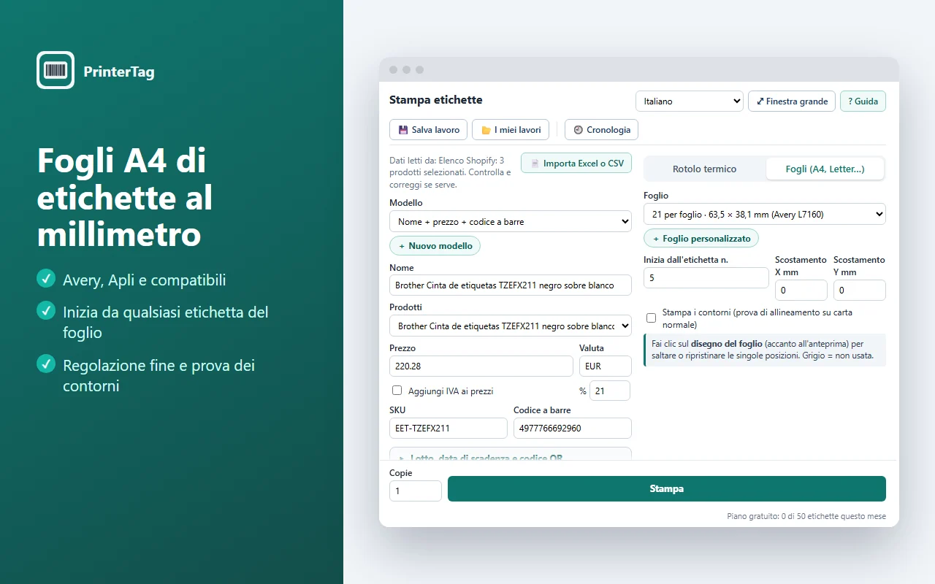Image resolution: width=935 pixels, height=584 pixels.
Task: Click the Salva lavoro button
Action: tap(429, 130)
